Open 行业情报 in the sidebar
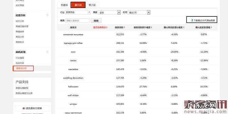The height and width of the screenshot is (114, 228). [x=20, y=58]
